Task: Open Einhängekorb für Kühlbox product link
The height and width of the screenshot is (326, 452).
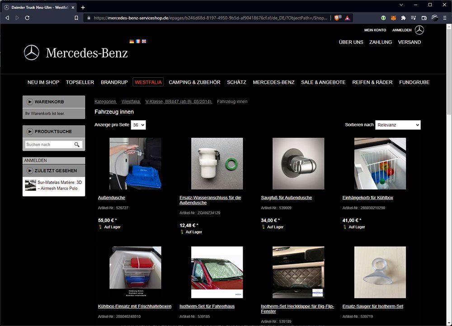Action: click(367, 198)
